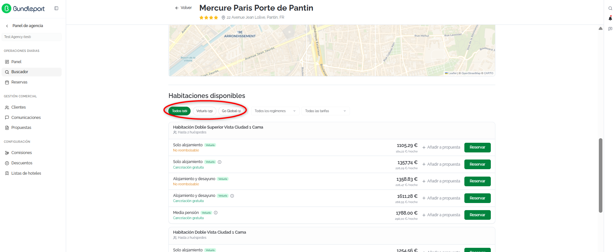Show info icon for 1611,28 € Alojamiento y desayuno
Screen dimensions: 614x252
click(x=232, y=196)
